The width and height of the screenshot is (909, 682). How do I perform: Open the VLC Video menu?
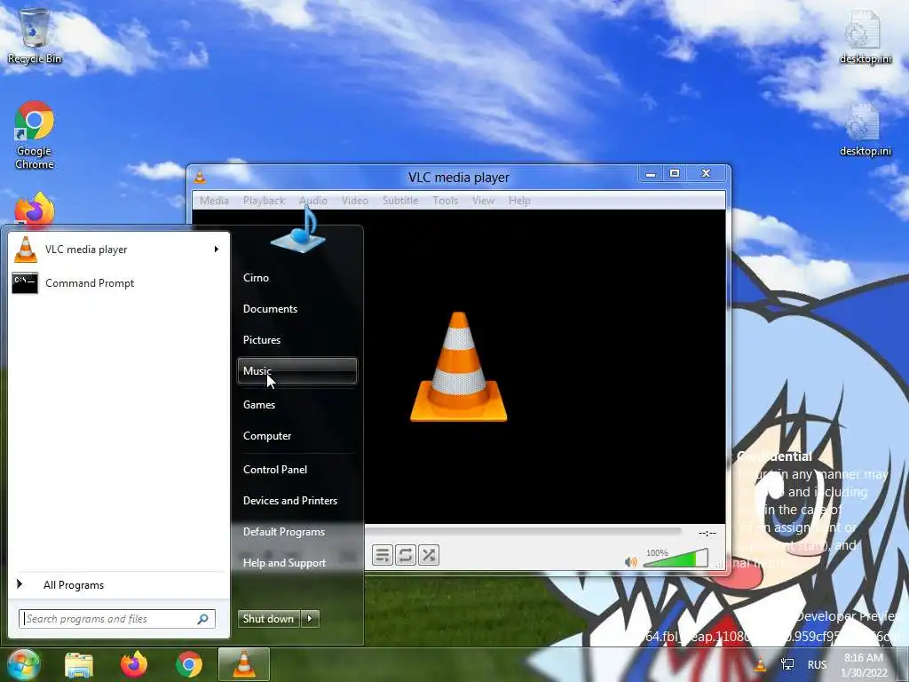tap(355, 201)
